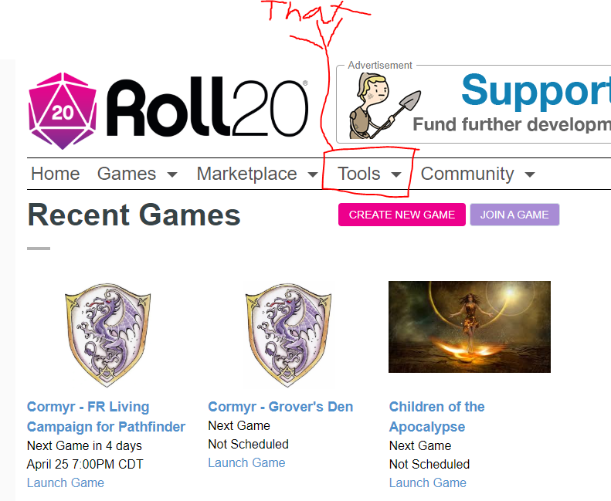611x501 pixels.
Task: Open Cormyr - FR Living Campaign title link
Action: click(106, 417)
